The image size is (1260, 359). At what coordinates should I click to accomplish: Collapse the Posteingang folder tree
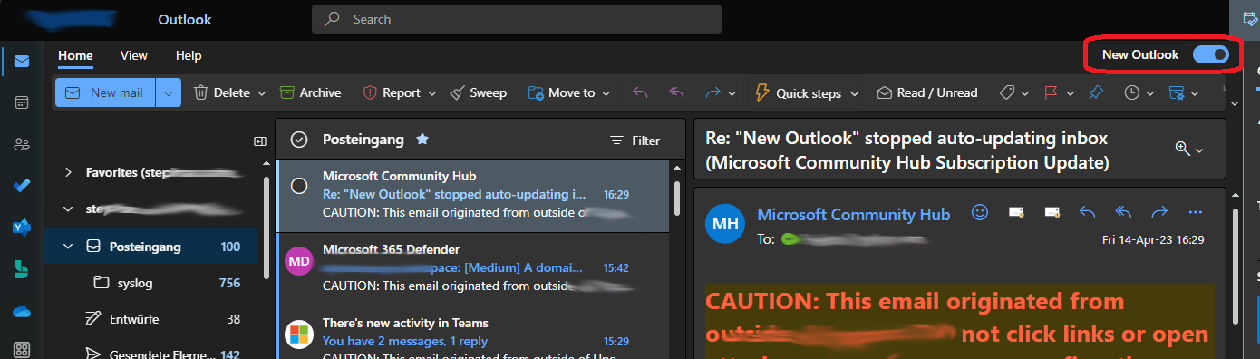[x=69, y=246]
